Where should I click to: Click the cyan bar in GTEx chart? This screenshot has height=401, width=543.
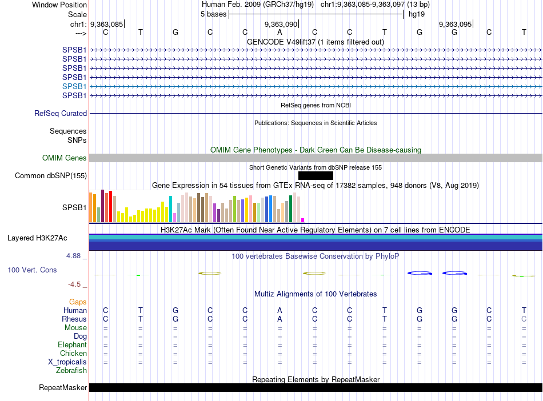click(170, 209)
